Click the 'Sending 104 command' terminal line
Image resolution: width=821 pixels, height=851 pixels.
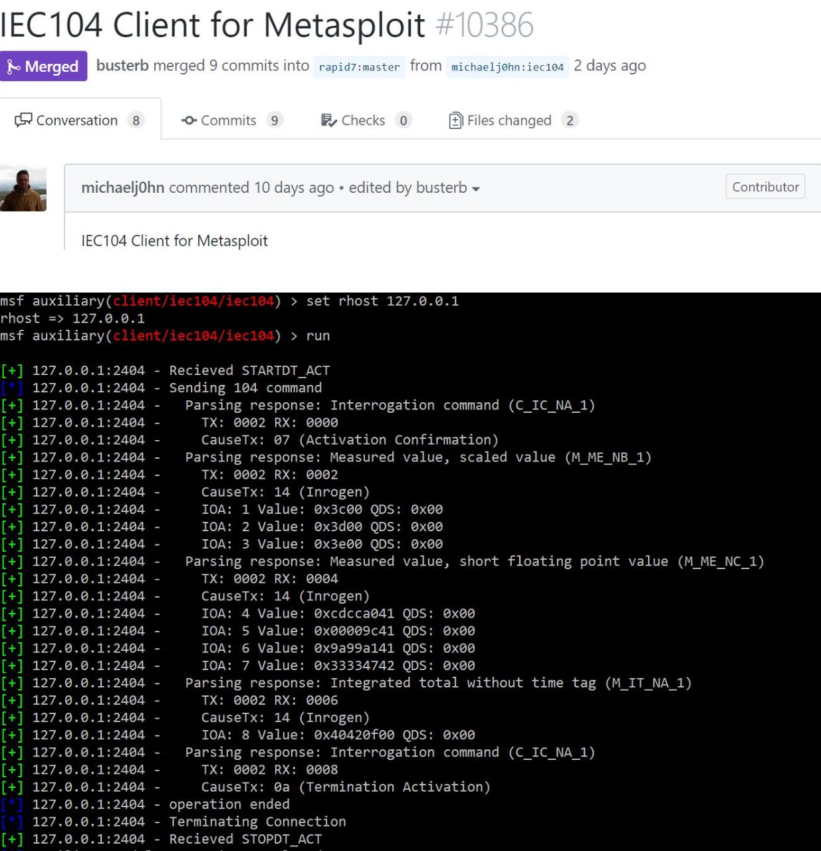click(245, 388)
